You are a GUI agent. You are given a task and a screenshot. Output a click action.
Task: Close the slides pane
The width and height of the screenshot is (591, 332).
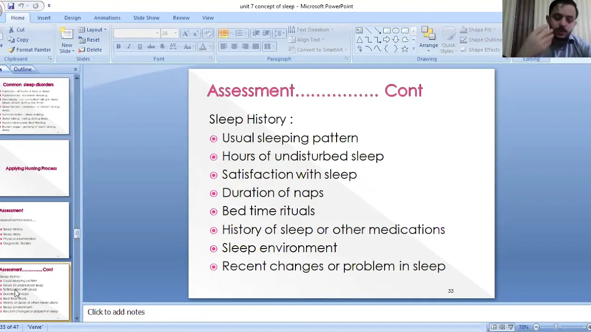76,69
